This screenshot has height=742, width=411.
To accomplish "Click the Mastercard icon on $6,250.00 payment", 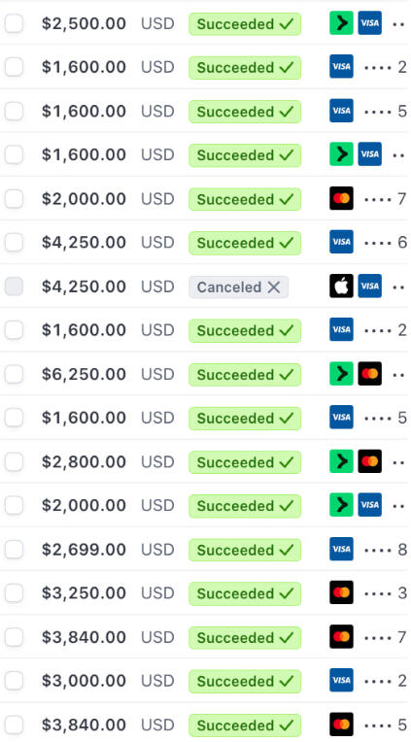I will click(x=370, y=374).
